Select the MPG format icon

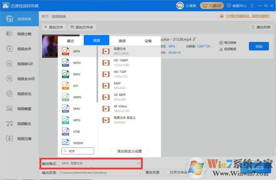click(65, 120)
